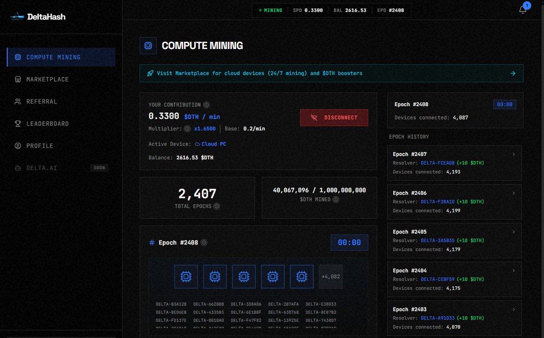Screen dimensions: 544x338
Task: Open the Leaderboard section
Action: click(x=61, y=123)
